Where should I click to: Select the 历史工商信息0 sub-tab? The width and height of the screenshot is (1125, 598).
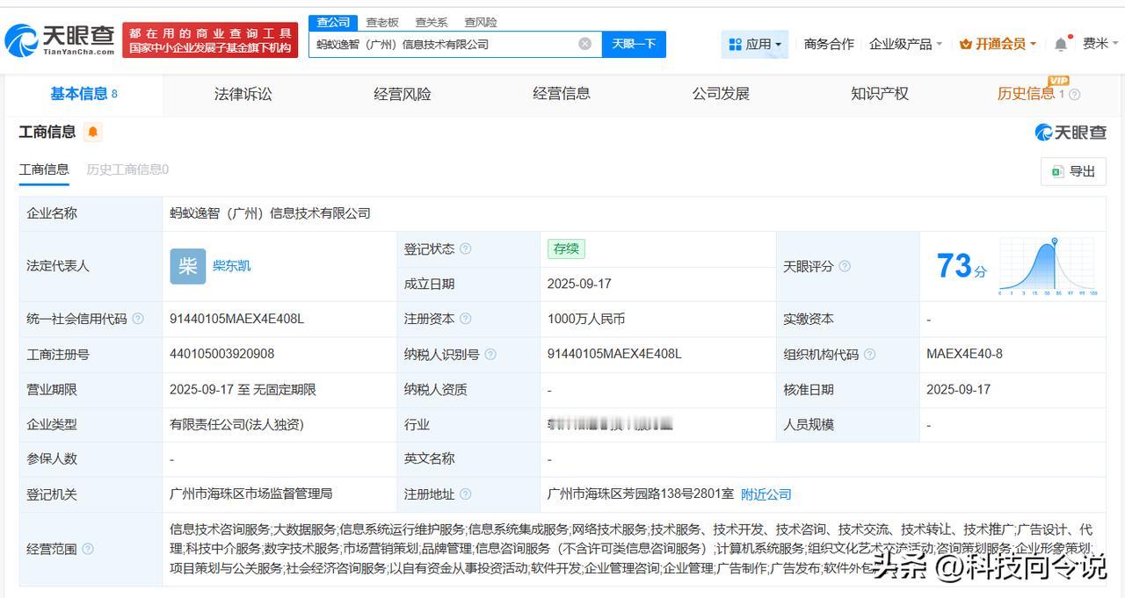(x=127, y=169)
